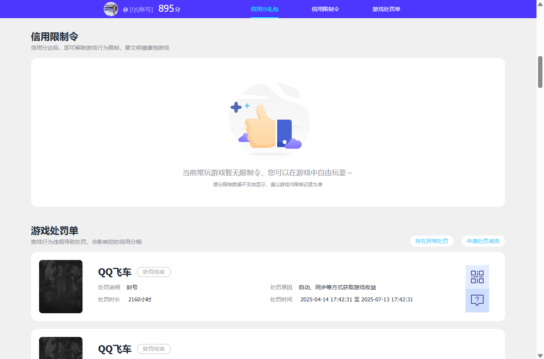544x359 pixels.
Task: Switch to the 信用限制令 tab
Action: (x=325, y=9)
